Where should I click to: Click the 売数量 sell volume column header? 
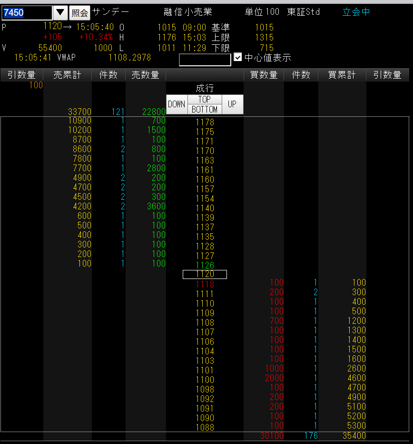click(x=145, y=74)
